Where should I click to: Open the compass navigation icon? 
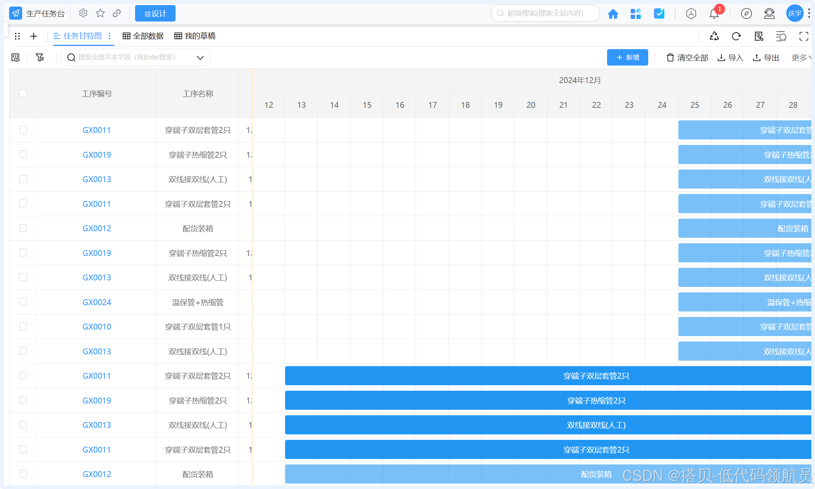pos(746,14)
